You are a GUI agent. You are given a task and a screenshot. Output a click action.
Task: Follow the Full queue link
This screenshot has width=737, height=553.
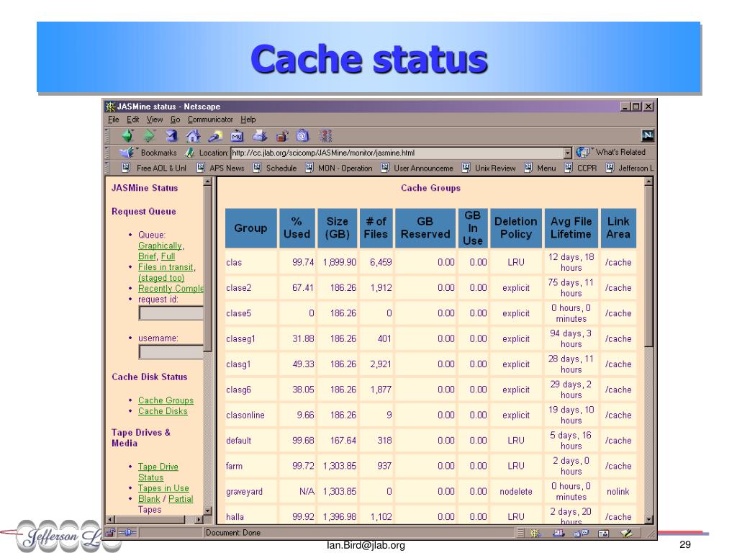(168, 256)
